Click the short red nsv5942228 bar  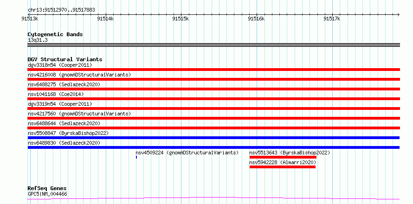[282, 167]
